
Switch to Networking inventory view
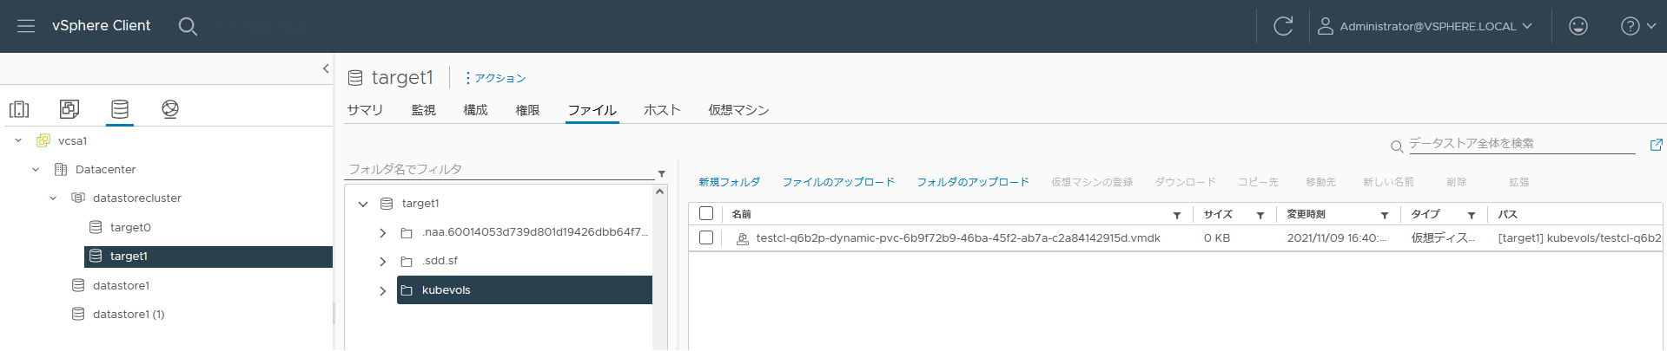[x=170, y=109]
